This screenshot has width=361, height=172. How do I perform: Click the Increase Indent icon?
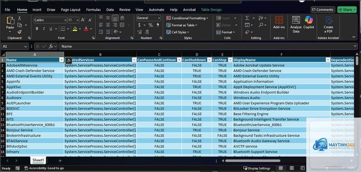point(108,32)
